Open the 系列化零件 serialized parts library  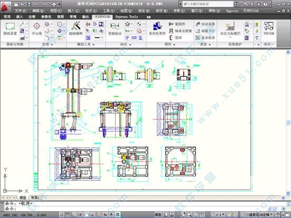157,28
